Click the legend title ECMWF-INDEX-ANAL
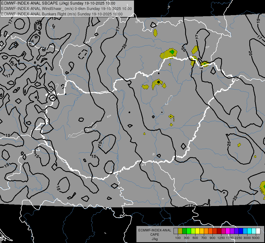The image size is (265, 243). [155, 230]
